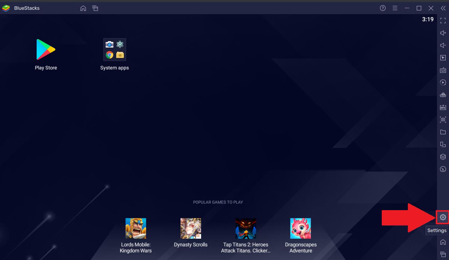Viewport: 449px width, 260px height.
Task: Open the hamburger menu in the title bar
Action: point(395,8)
